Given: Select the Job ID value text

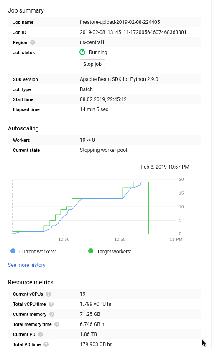Looking at the screenshot, I should click(133, 32).
